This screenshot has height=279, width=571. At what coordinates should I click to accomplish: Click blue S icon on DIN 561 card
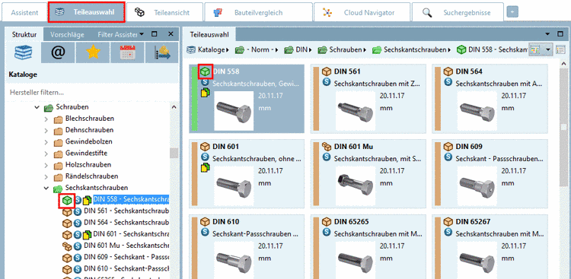327,83
